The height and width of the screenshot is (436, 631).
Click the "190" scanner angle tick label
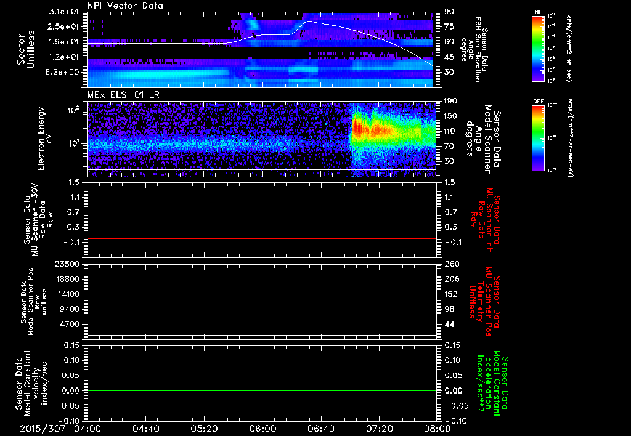[x=451, y=101]
